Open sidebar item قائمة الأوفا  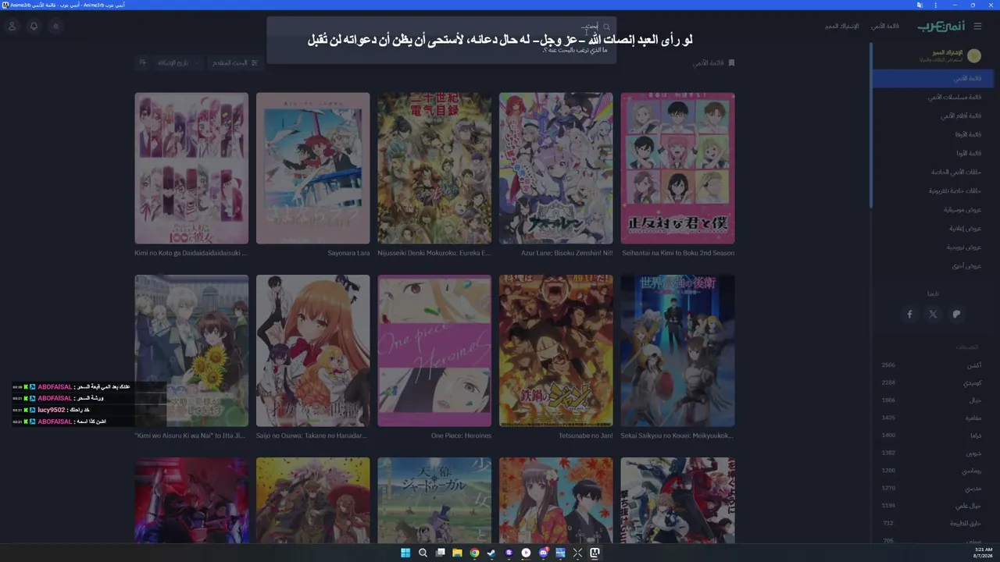tap(933, 134)
